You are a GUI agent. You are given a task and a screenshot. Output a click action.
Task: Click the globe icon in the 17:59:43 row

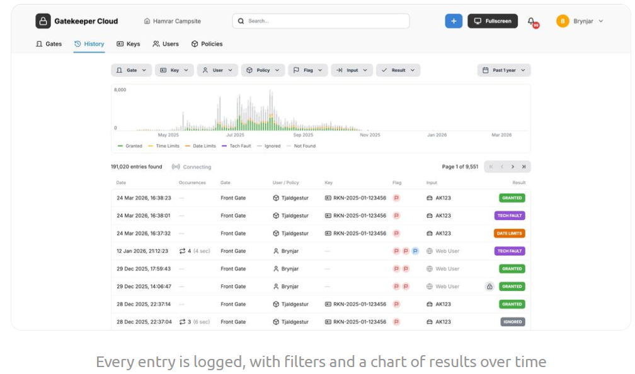pos(429,268)
